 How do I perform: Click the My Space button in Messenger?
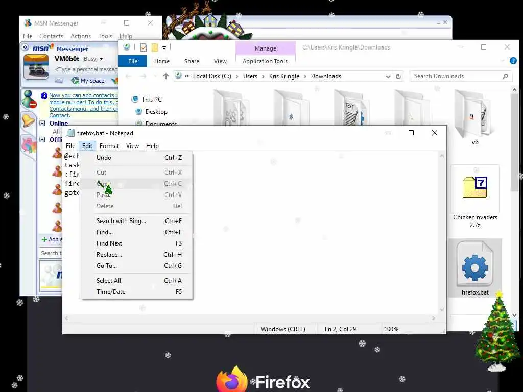[x=88, y=80]
